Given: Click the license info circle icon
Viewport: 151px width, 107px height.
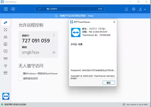Looking at the screenshot, I should click(x=56, y=16).
